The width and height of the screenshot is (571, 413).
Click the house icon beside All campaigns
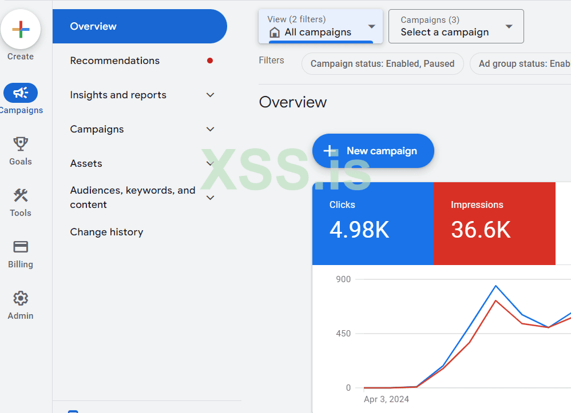pos(275,33)
